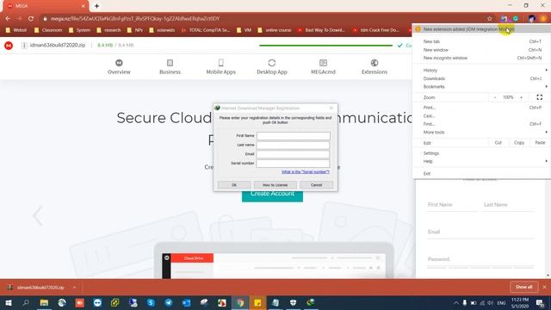This screenshot has width=551, height=310.
Task: Open the Extensions globe icon
Action: pyautogui.click(x=375, y=63)
